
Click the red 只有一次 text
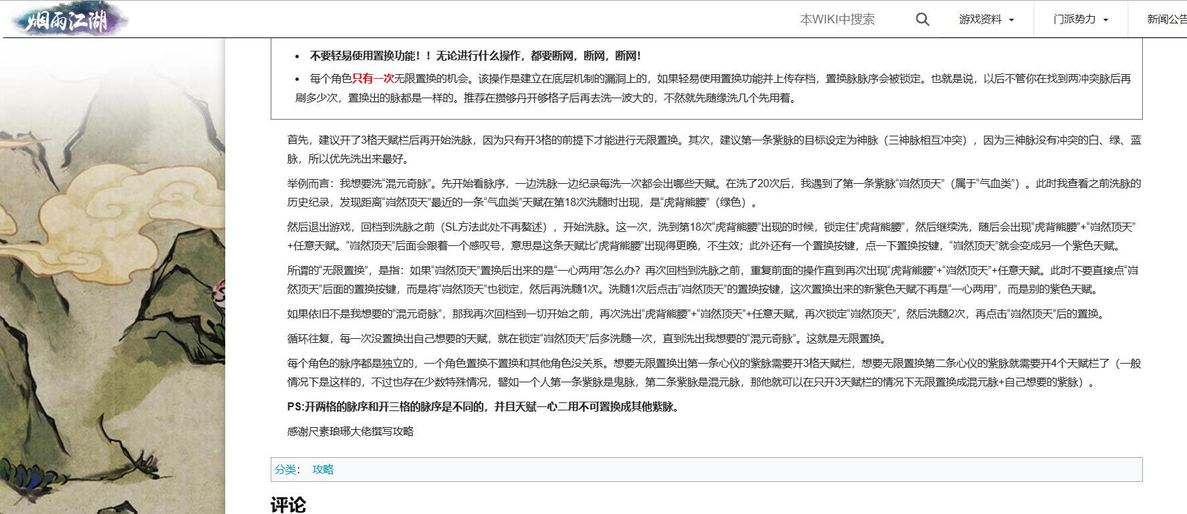[373, 79]
